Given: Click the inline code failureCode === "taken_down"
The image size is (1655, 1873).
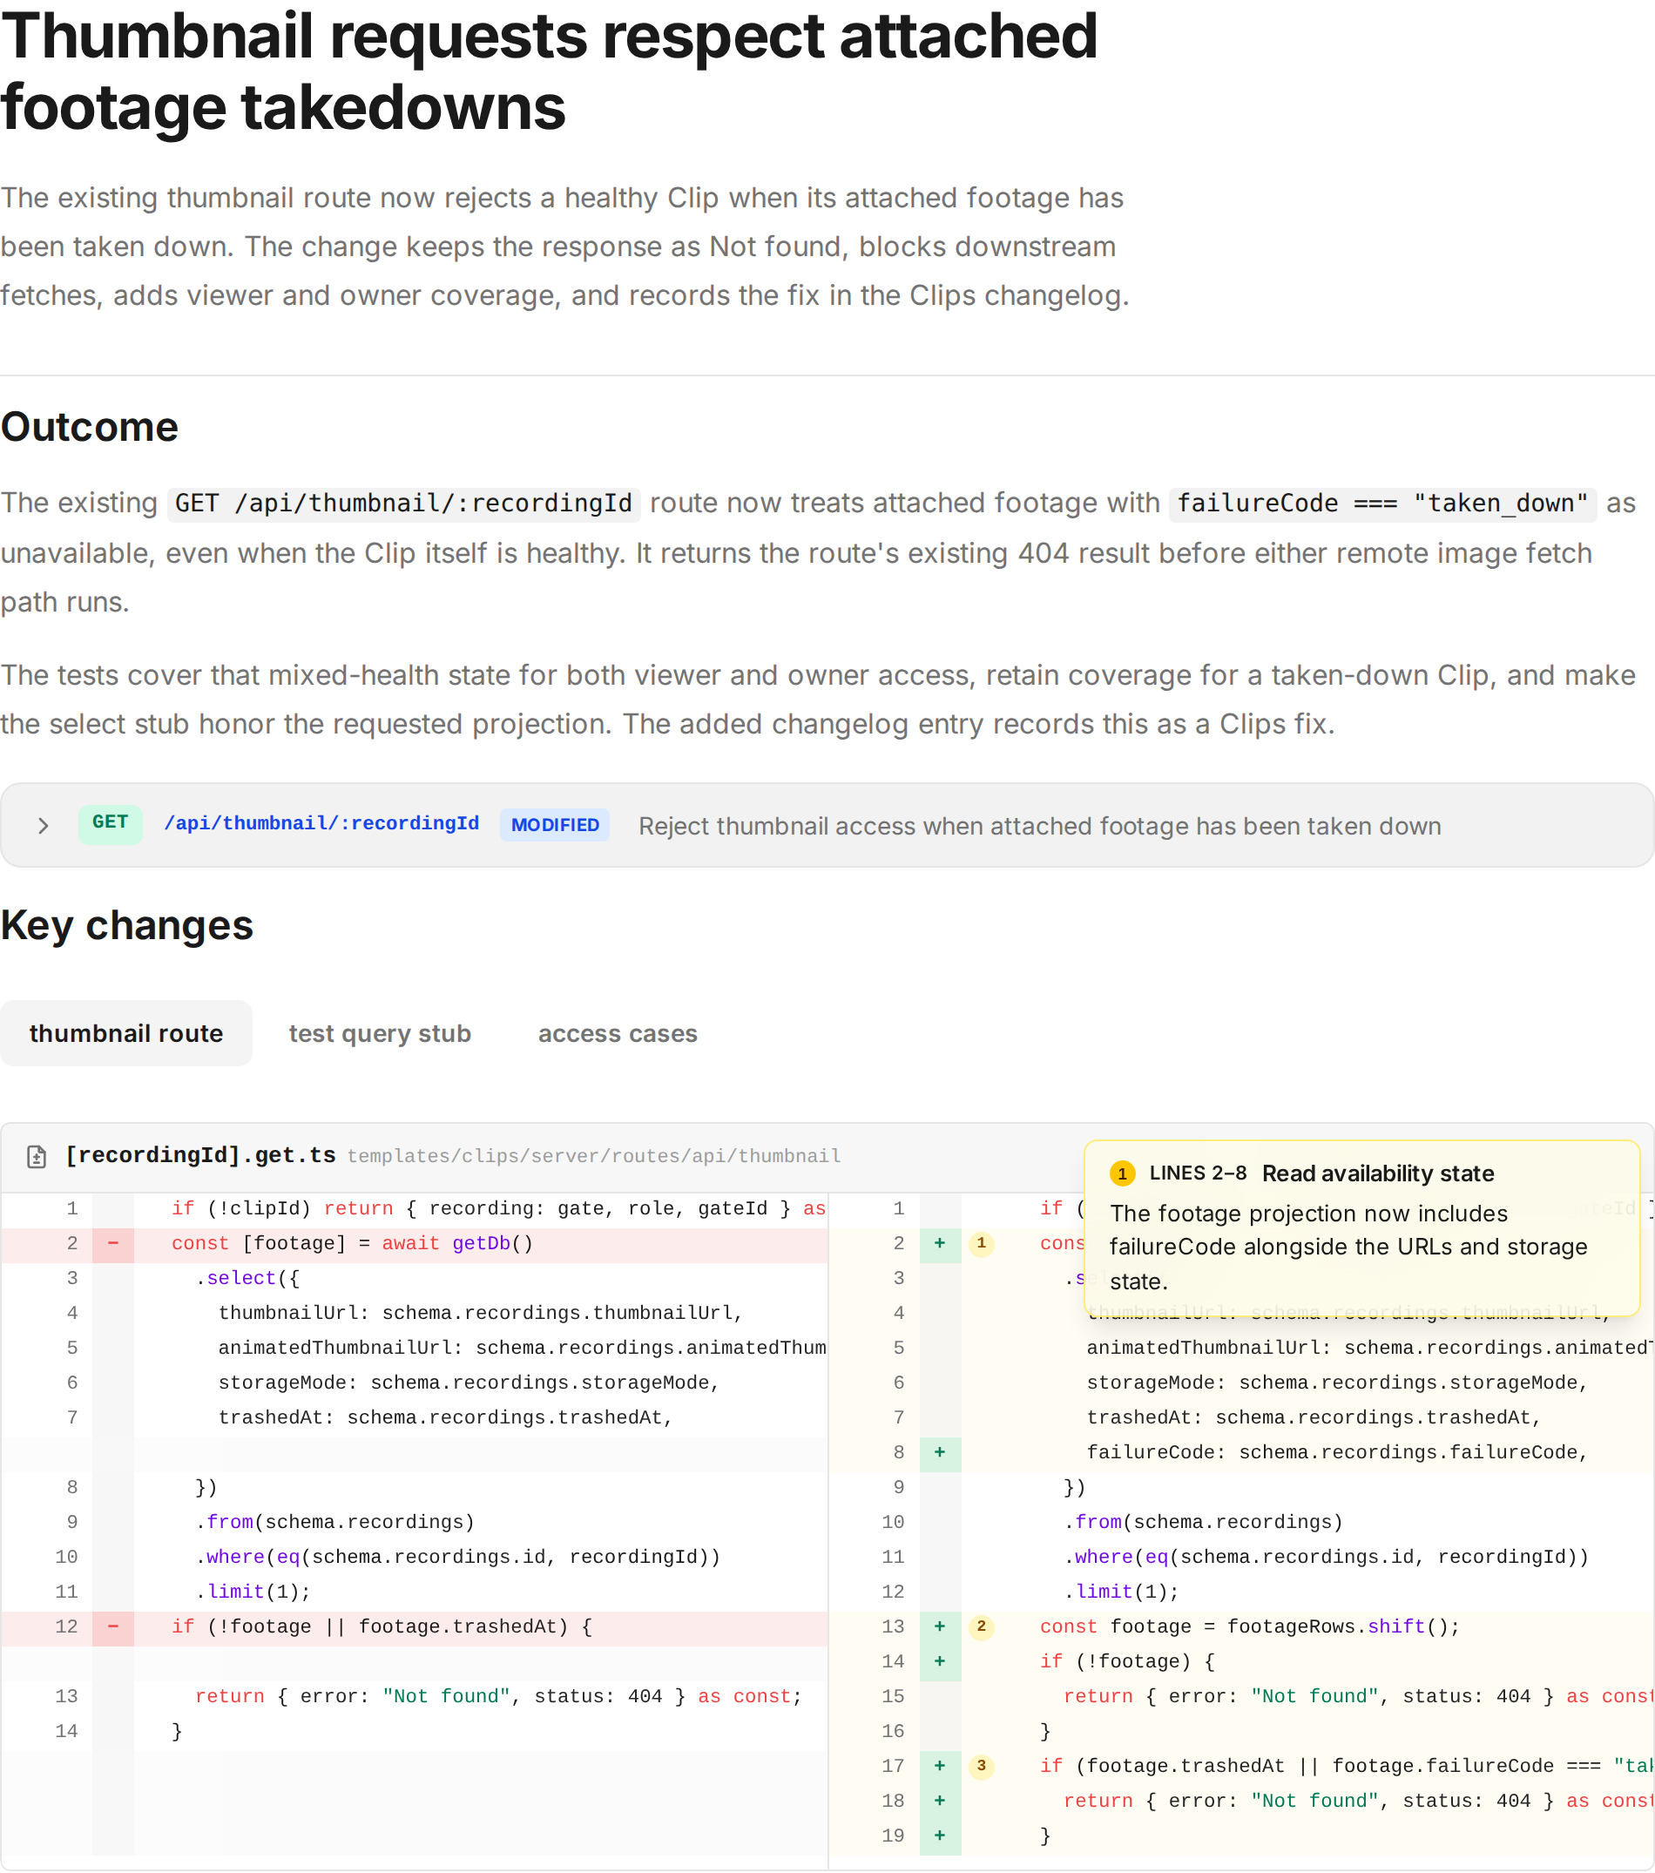Looking at the screenshot, I should (1383, 503).
